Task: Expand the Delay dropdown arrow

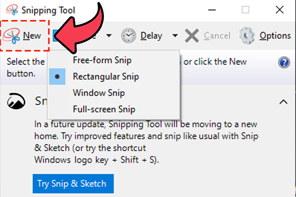Action: coord(175,35)
